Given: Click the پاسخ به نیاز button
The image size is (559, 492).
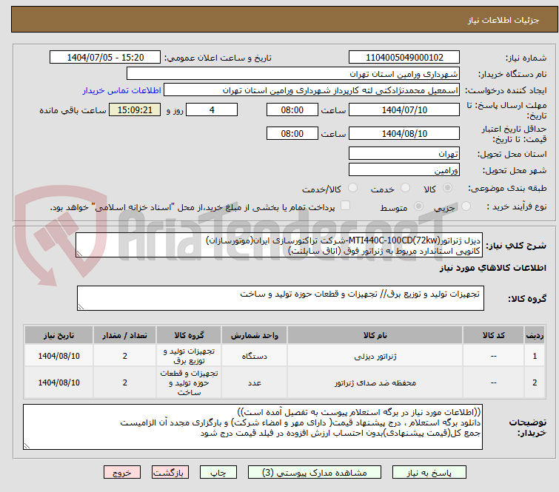Looking at the screenshot, I should [x=429, y=473].
